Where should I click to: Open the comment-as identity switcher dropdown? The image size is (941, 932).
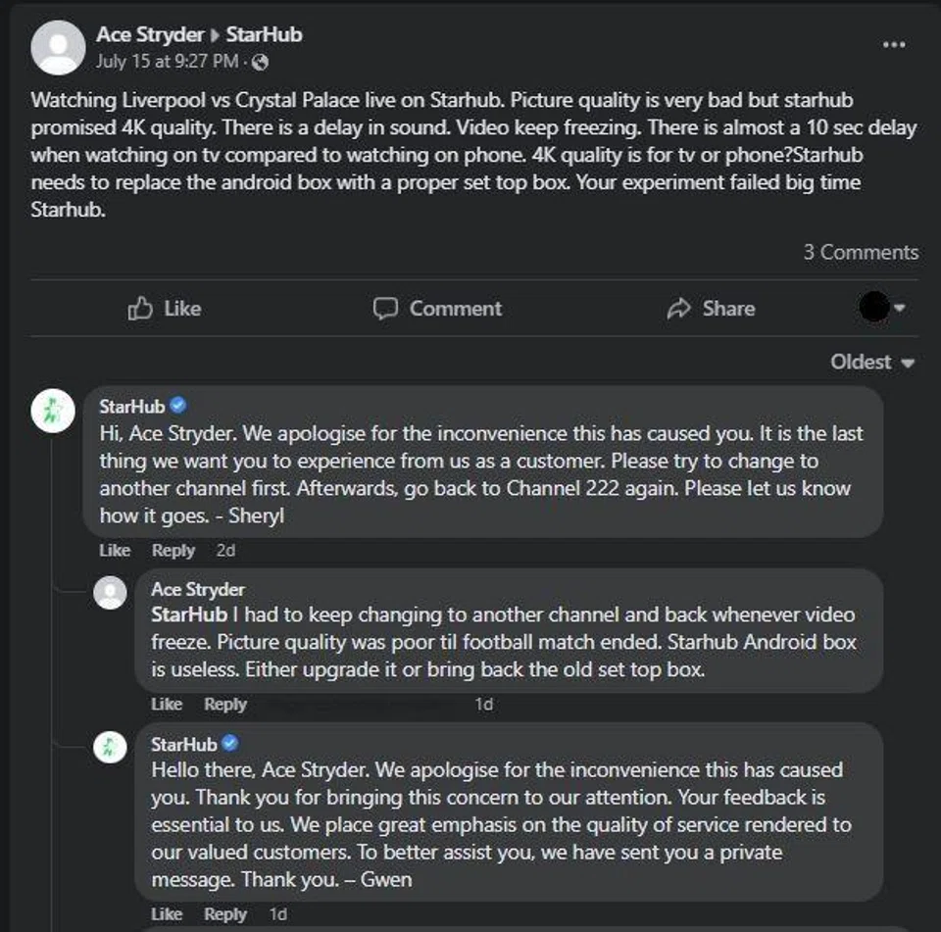[x=882, y=309]
